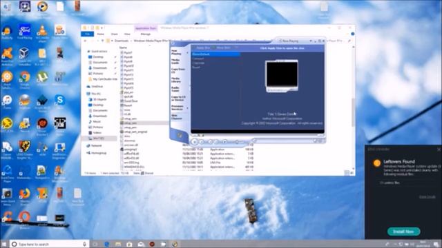Open Microsoft Edge from taskbar
The width and height of the screenshot is (442, 248).
point(106,244)
